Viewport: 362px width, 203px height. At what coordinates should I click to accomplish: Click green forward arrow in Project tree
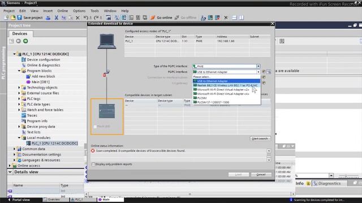point(25,41)
